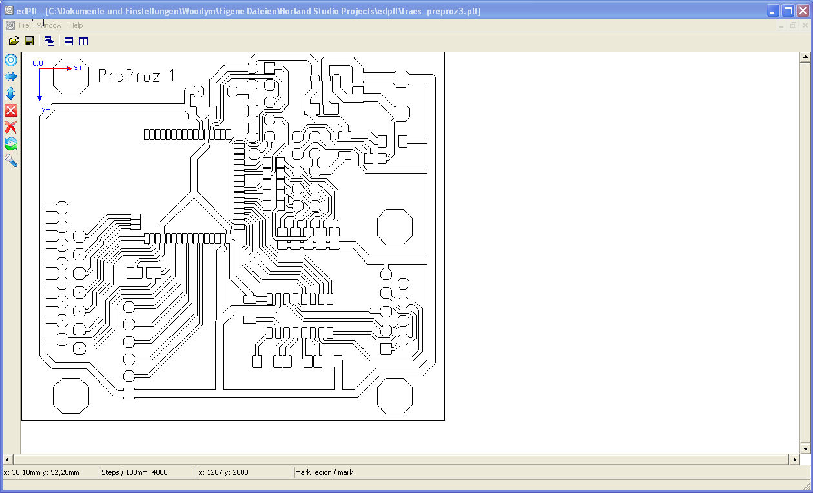Viewport: 813px width, 493px height.
Task: Click the 'Steps / 100mm: 4000' status entry
Action: click(134, 472)
